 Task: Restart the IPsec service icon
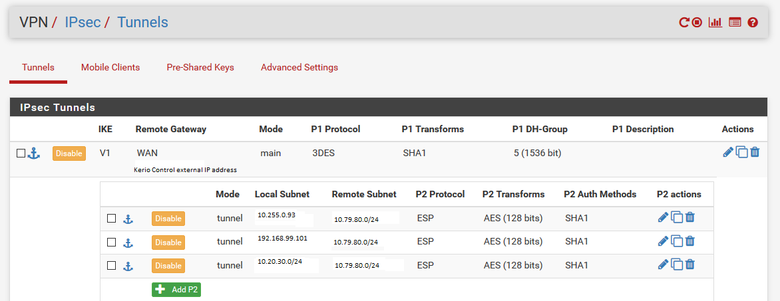coord(684,23)
